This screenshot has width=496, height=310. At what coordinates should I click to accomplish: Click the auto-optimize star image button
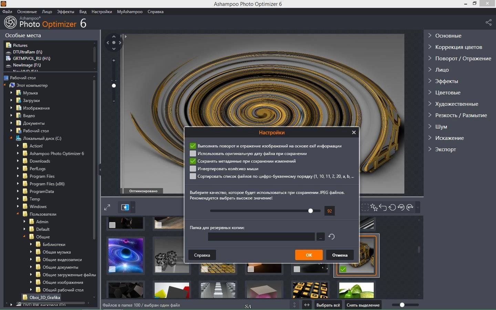(x=125, y=207)
